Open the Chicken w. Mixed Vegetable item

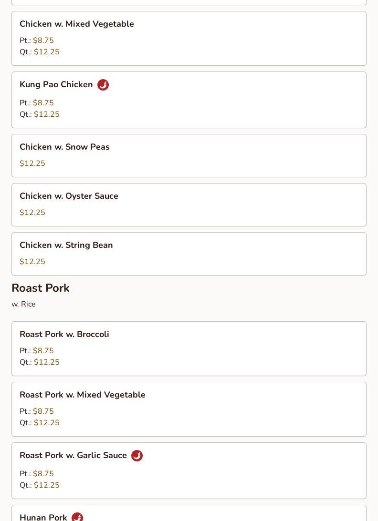pos(189,39)
